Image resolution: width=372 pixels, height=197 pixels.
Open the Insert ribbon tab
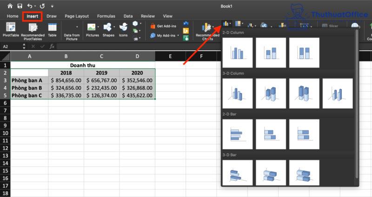32,16
